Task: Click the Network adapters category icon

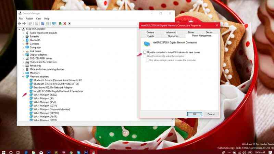Action: coord(27,77)
